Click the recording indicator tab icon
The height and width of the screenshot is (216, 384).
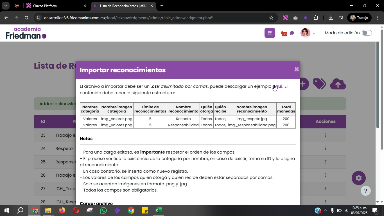17,6
